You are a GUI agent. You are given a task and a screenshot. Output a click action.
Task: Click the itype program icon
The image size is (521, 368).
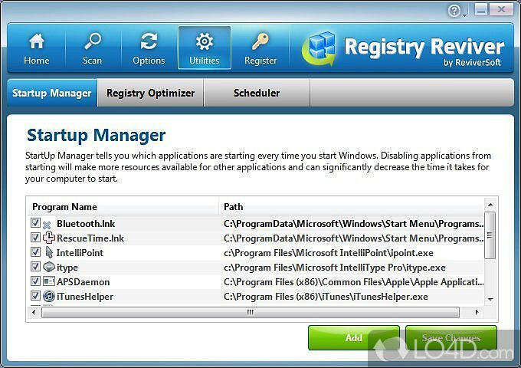coord(49,267)
